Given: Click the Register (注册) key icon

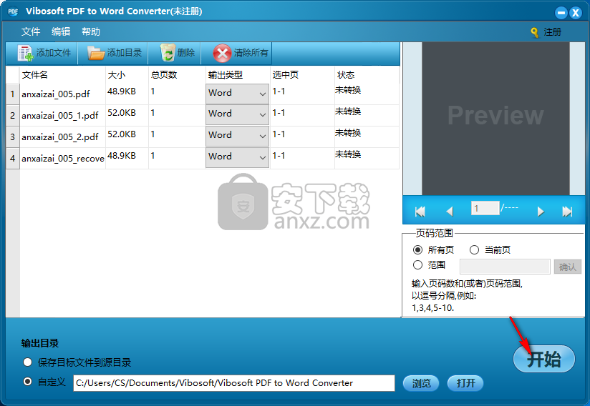Looking at the screenshot, I should pos(534,32).
